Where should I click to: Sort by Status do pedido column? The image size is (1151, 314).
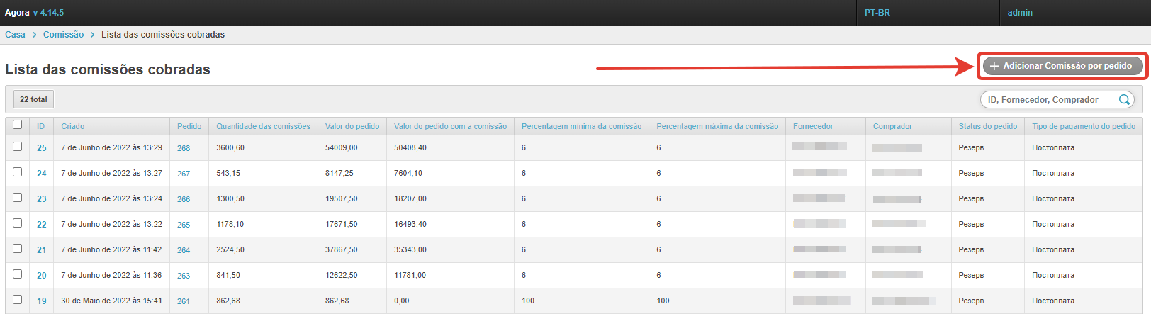987,126
